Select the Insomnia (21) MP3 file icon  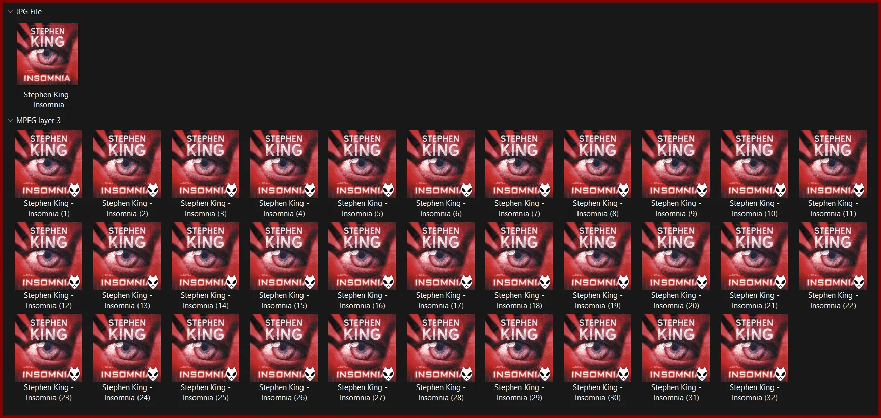pyautogui.click(x=755, y=256)
